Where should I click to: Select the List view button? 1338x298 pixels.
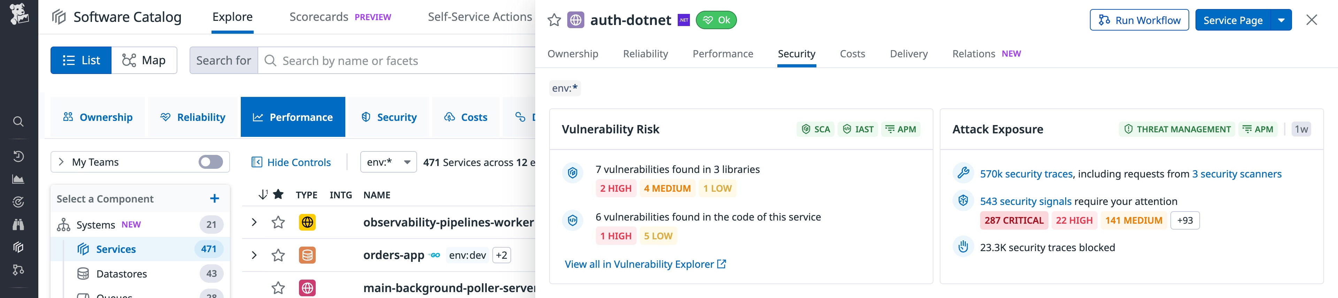pos(81,60)
